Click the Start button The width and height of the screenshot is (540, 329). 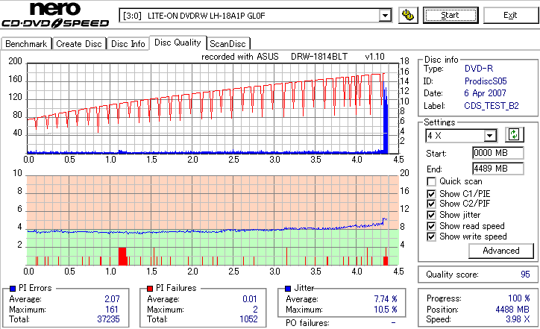click(x=450, y=16)
